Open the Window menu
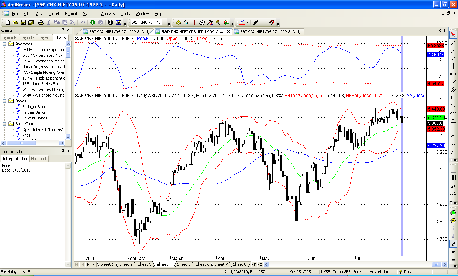Viewport: 458px width, 276px height. click(x=142, y=14)
